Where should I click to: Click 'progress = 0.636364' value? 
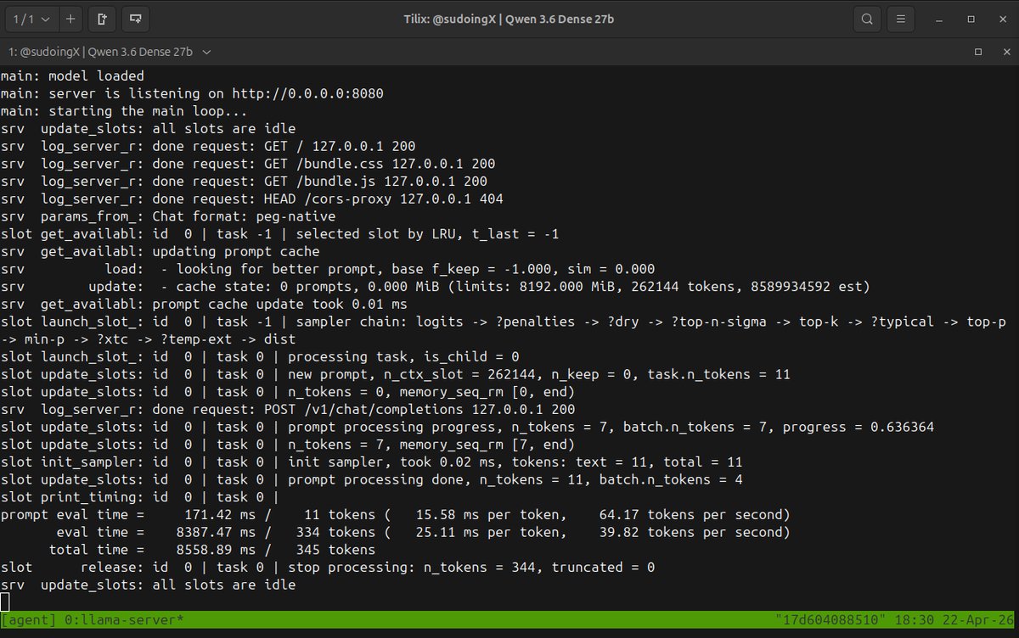point(859,427)
